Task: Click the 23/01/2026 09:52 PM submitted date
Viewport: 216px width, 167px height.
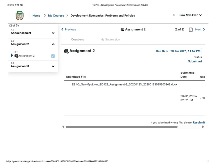Action: tap(188, 98)
